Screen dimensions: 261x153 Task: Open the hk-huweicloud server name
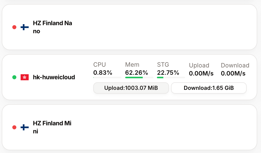(x=54, y=77)
